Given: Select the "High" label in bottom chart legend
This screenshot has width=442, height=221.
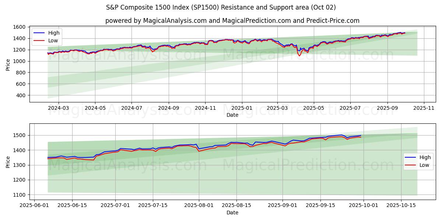Looking at the screenshot, I should tap(425, 157).
